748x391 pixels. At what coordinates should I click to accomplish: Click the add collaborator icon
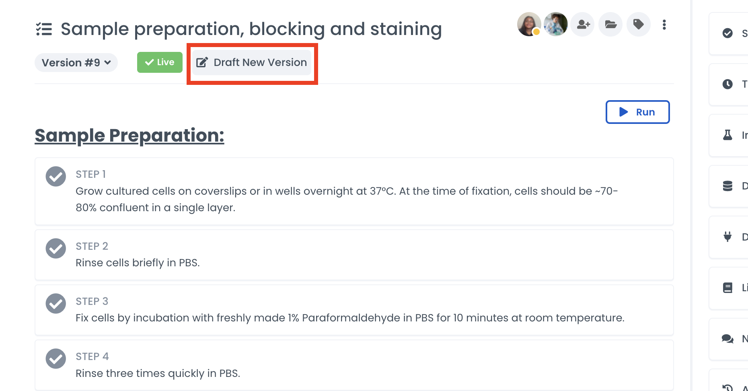click(x=583, y=25)
